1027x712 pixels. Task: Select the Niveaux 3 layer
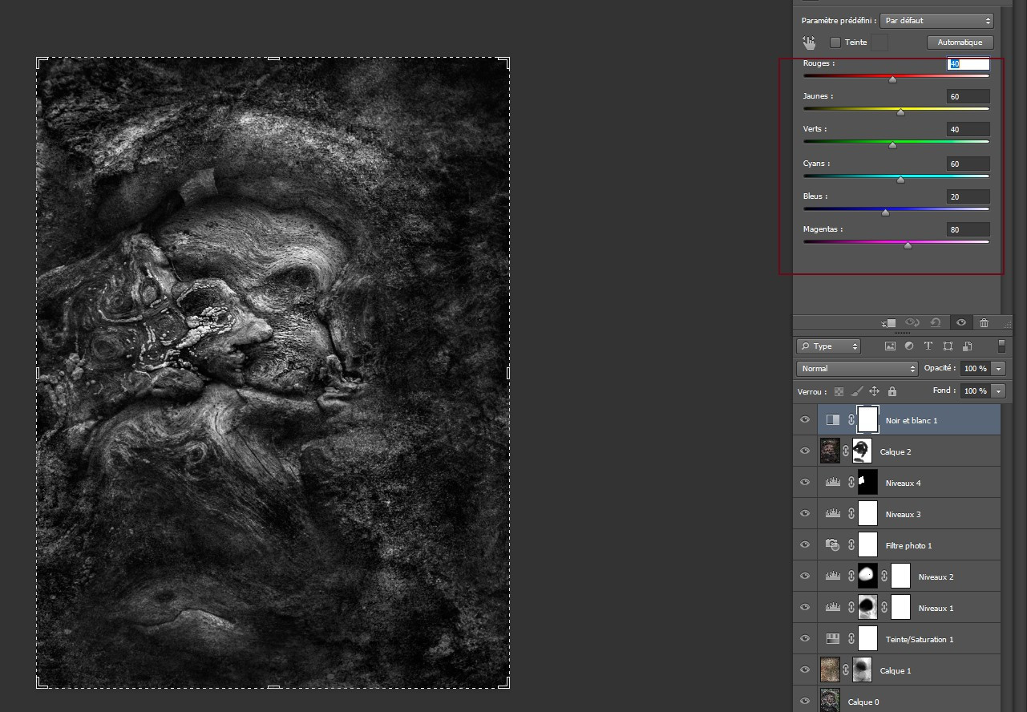click(903, 514)
